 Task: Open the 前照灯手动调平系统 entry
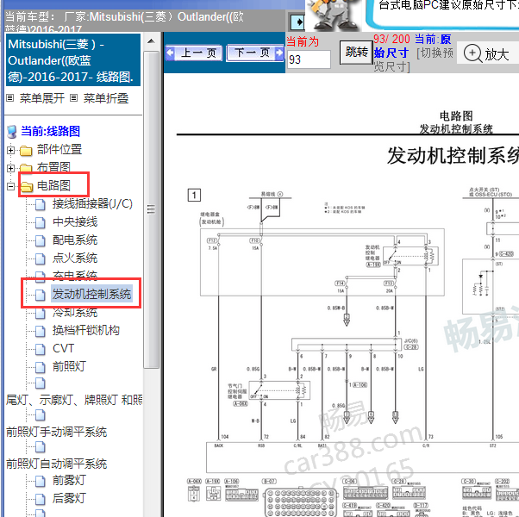[x=57, y=432]
